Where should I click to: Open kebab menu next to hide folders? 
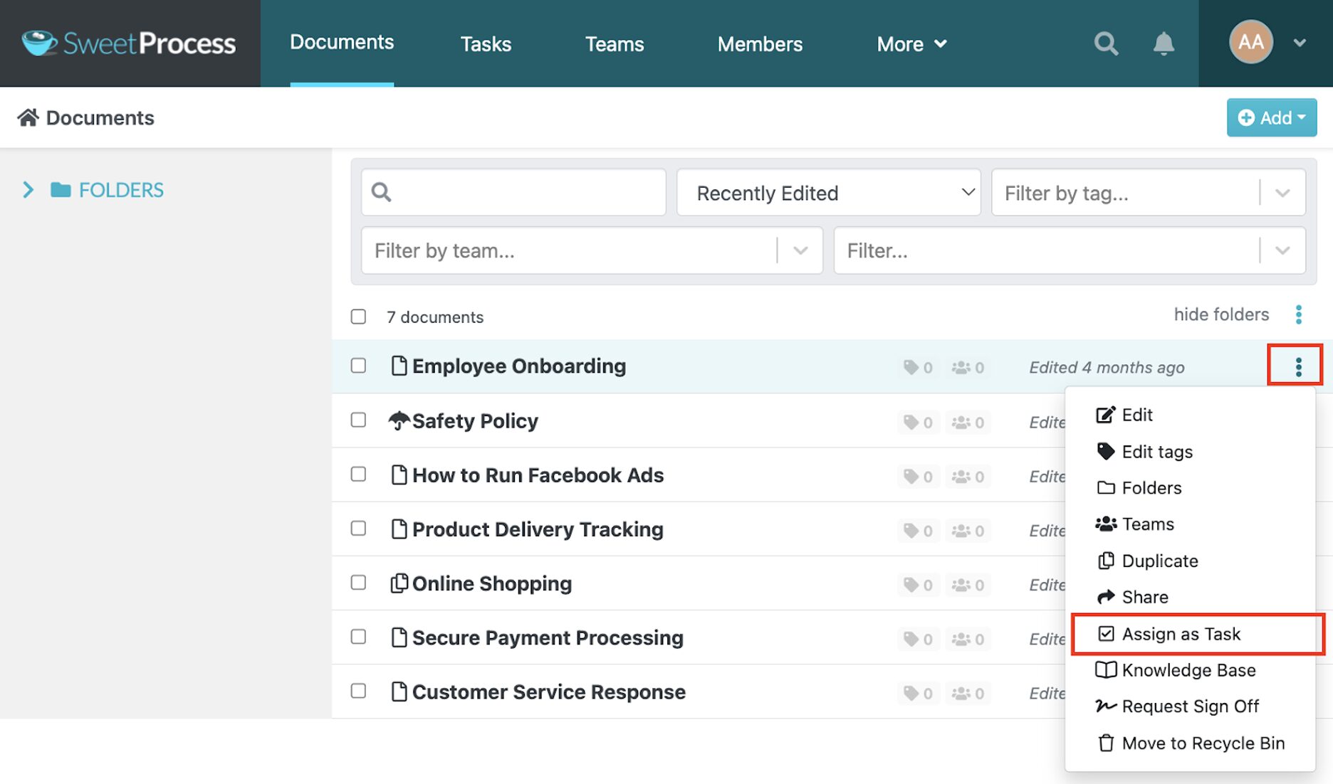[1298, 314]
